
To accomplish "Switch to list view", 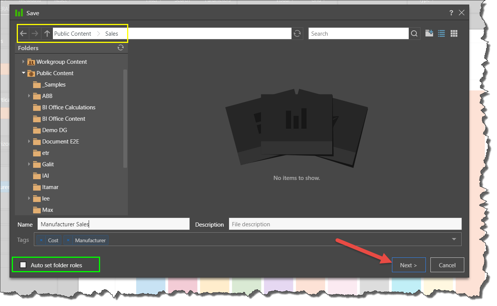I will pyautogui.click(x=441, y=33).
